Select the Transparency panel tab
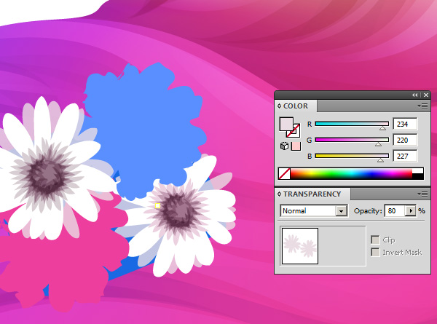 click(312, 194)
